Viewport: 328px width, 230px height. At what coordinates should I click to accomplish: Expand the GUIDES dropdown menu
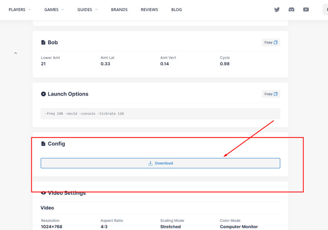point(88,9)
